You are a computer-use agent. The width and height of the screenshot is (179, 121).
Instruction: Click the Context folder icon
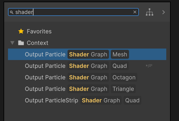pos(21,43)
